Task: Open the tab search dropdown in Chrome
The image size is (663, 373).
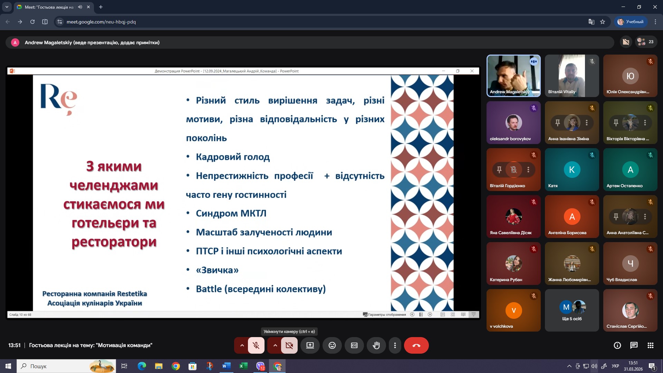Action: pos(7,7)
